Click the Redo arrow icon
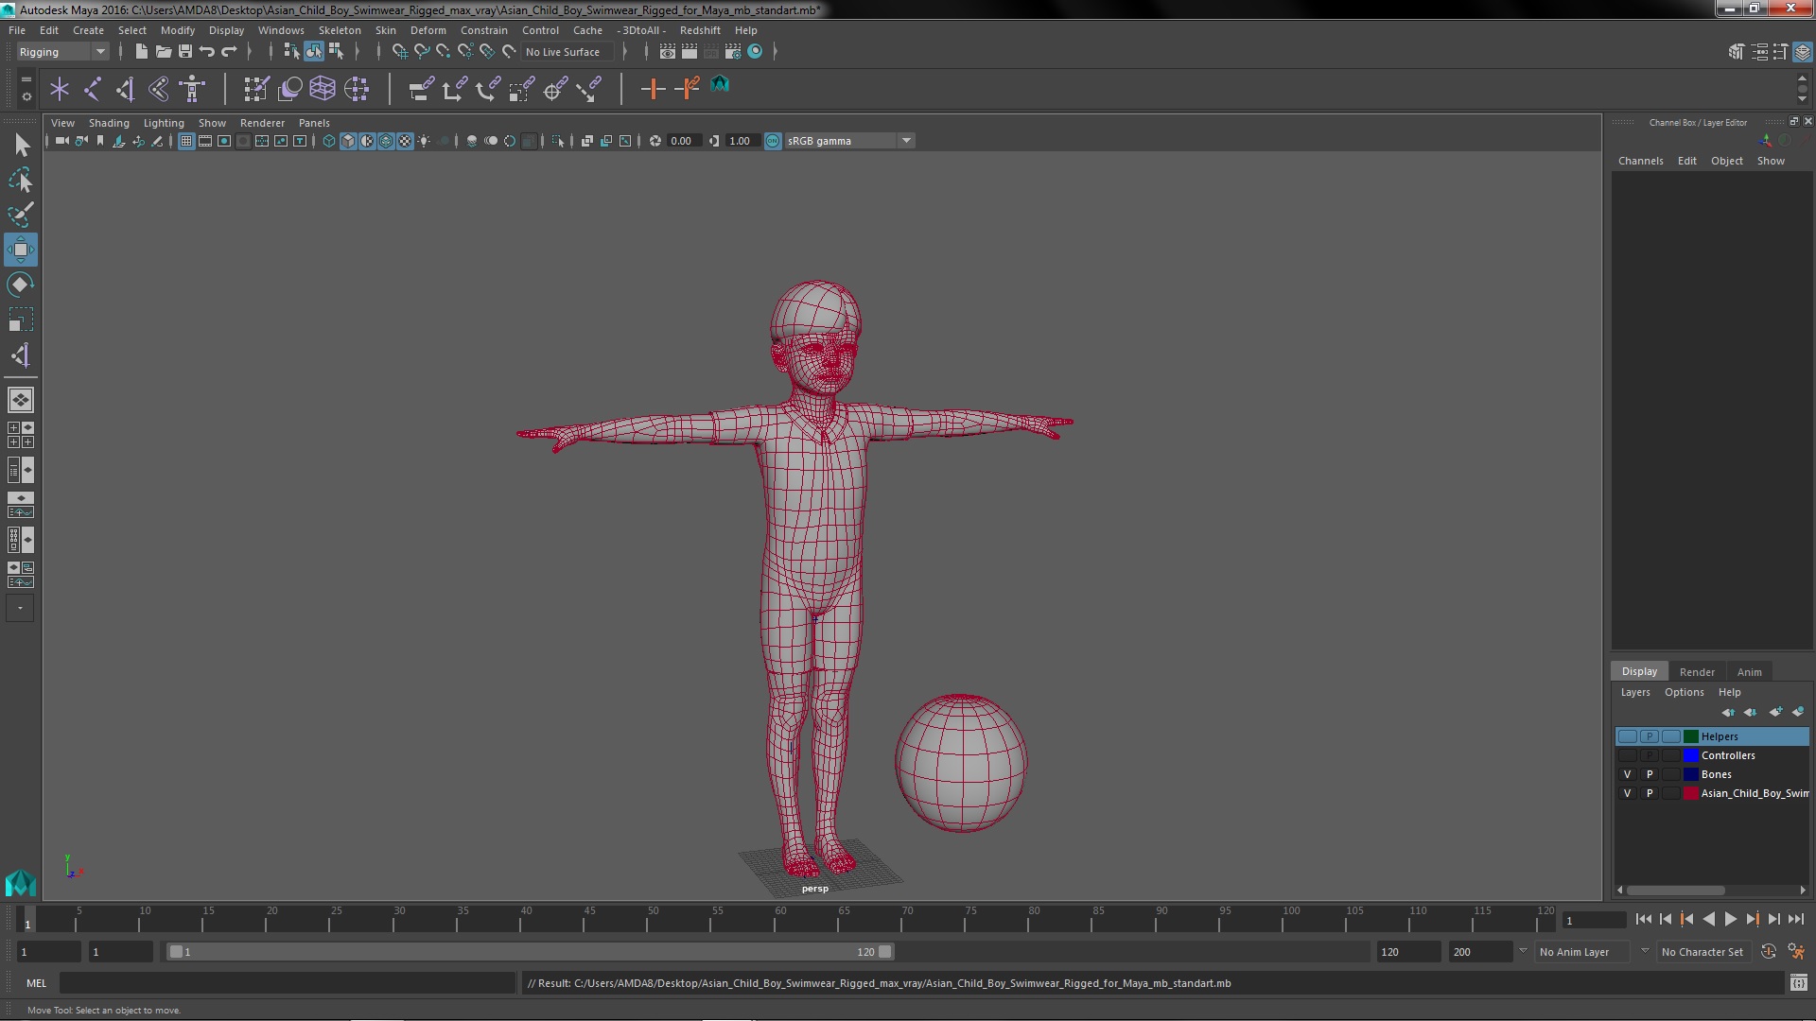 click(229, 52)
